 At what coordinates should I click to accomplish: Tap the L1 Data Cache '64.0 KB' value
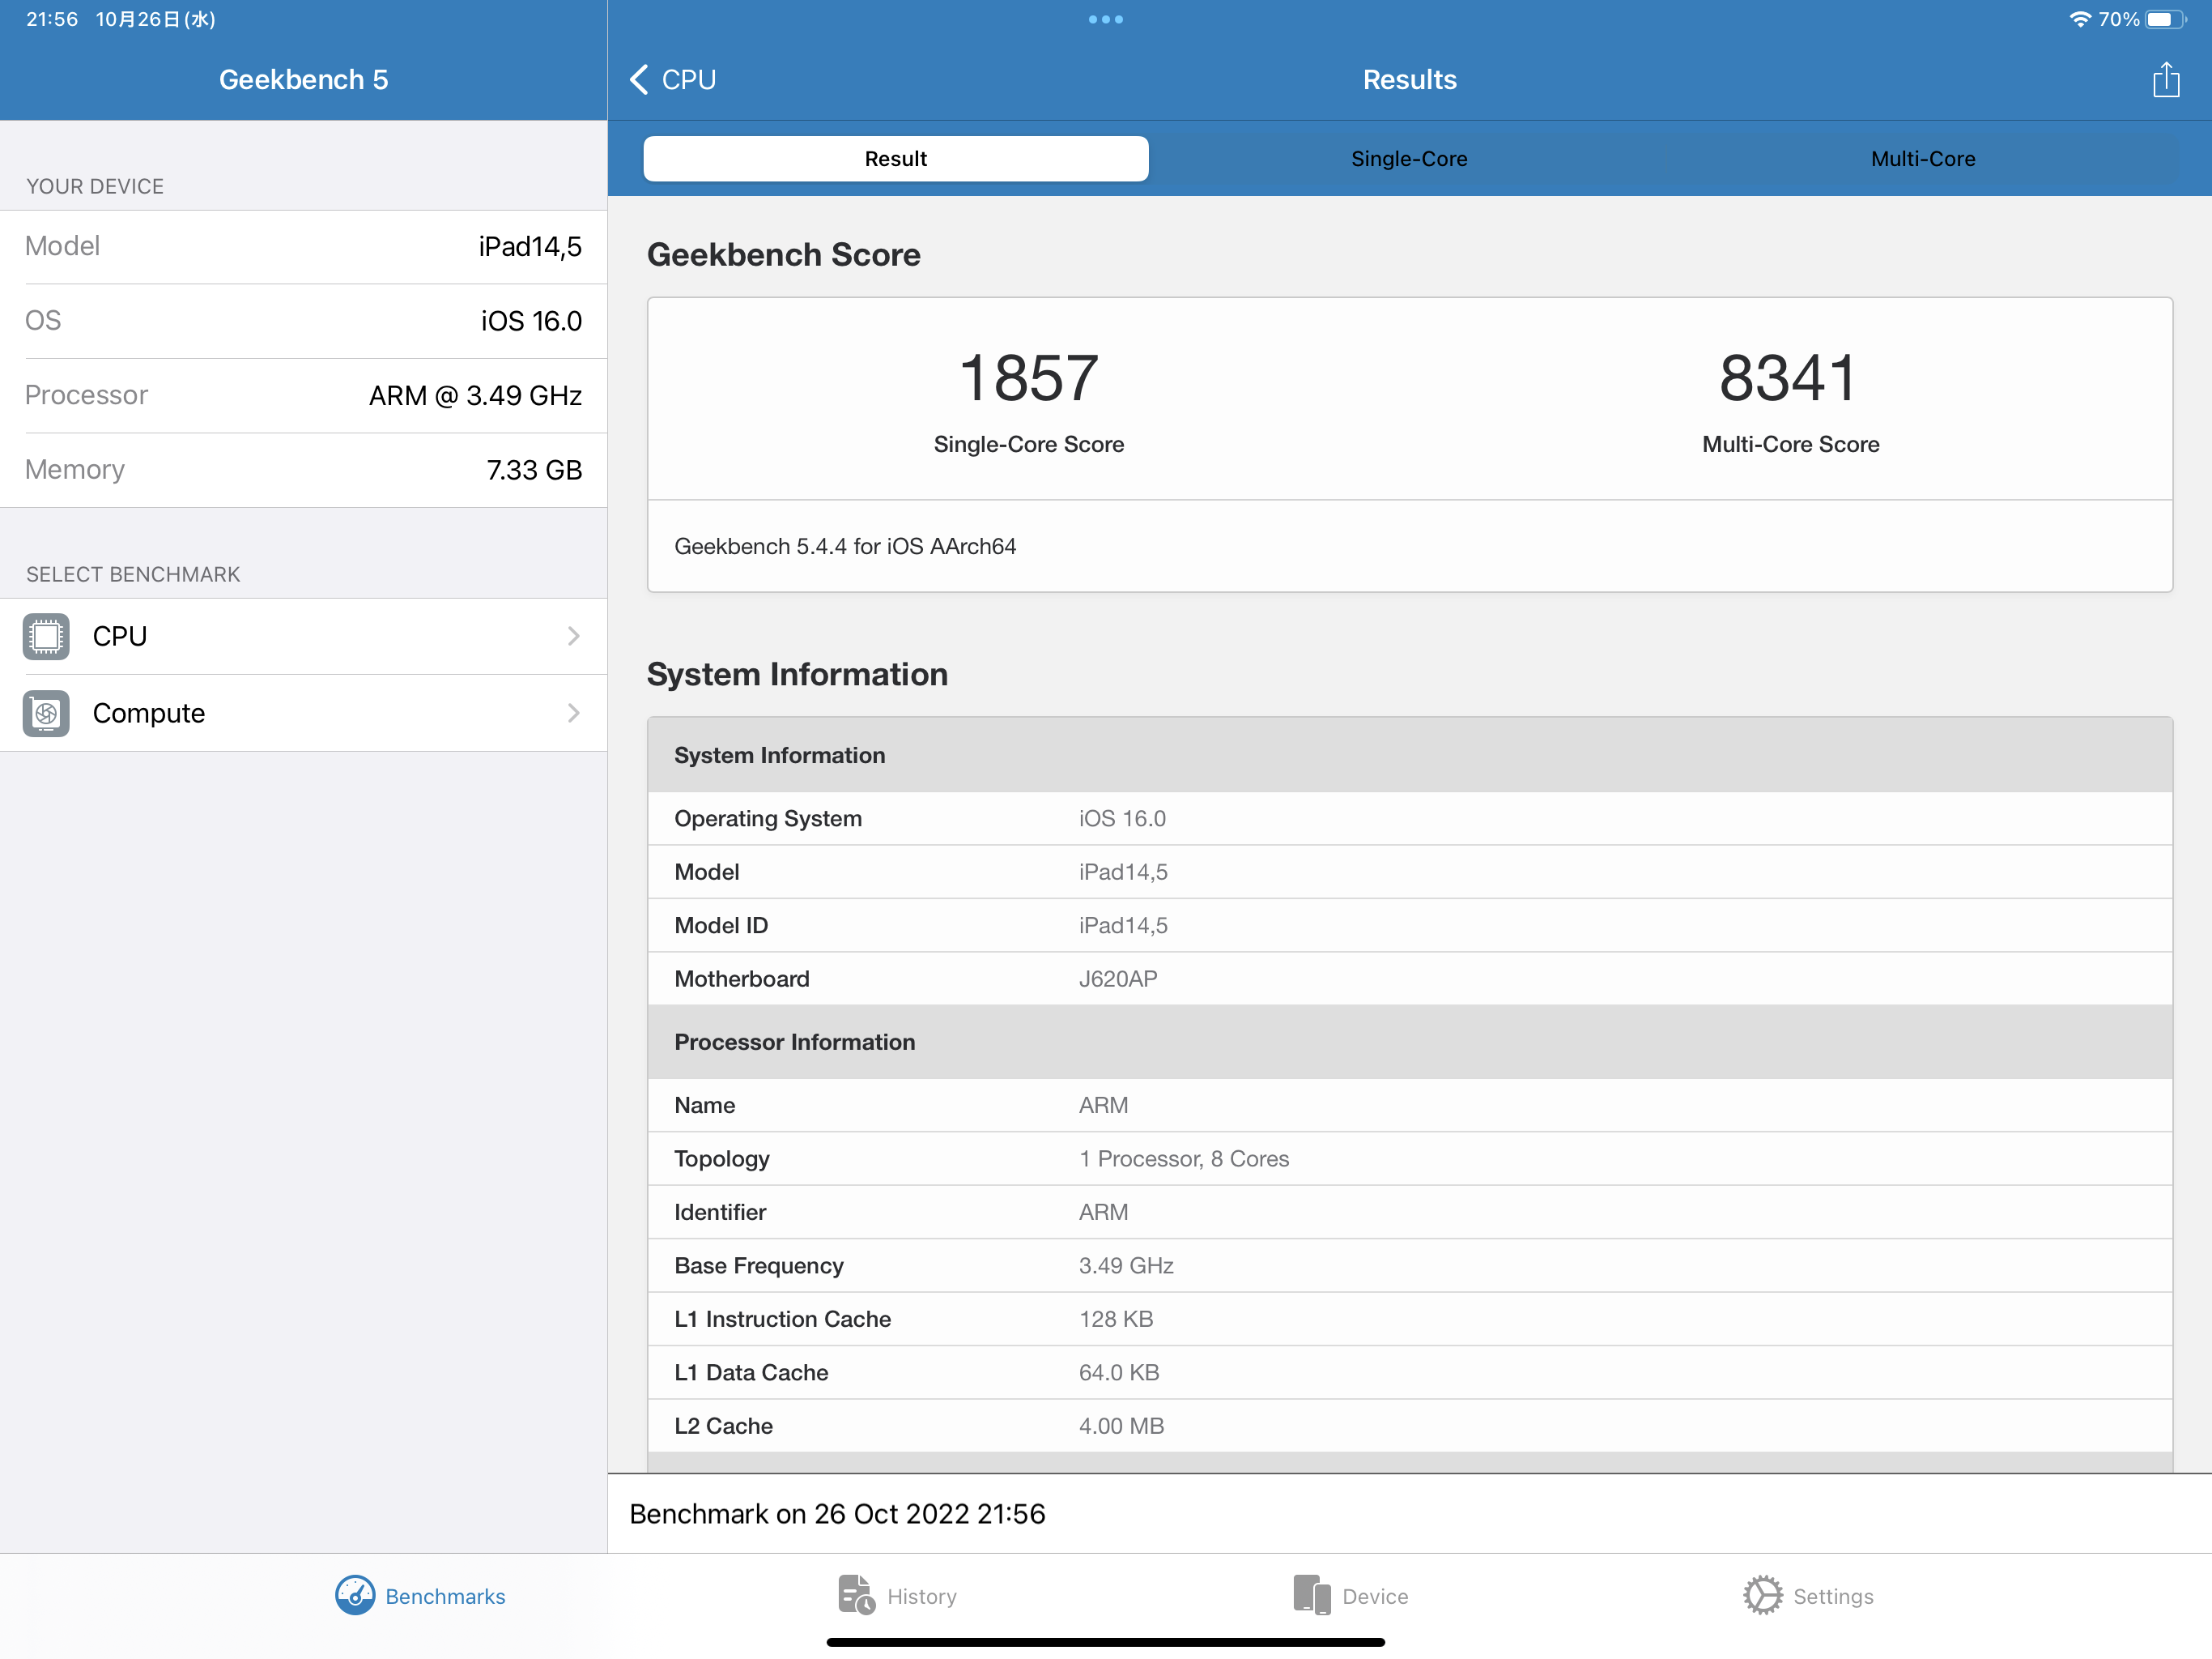tap(1119, 1373)
